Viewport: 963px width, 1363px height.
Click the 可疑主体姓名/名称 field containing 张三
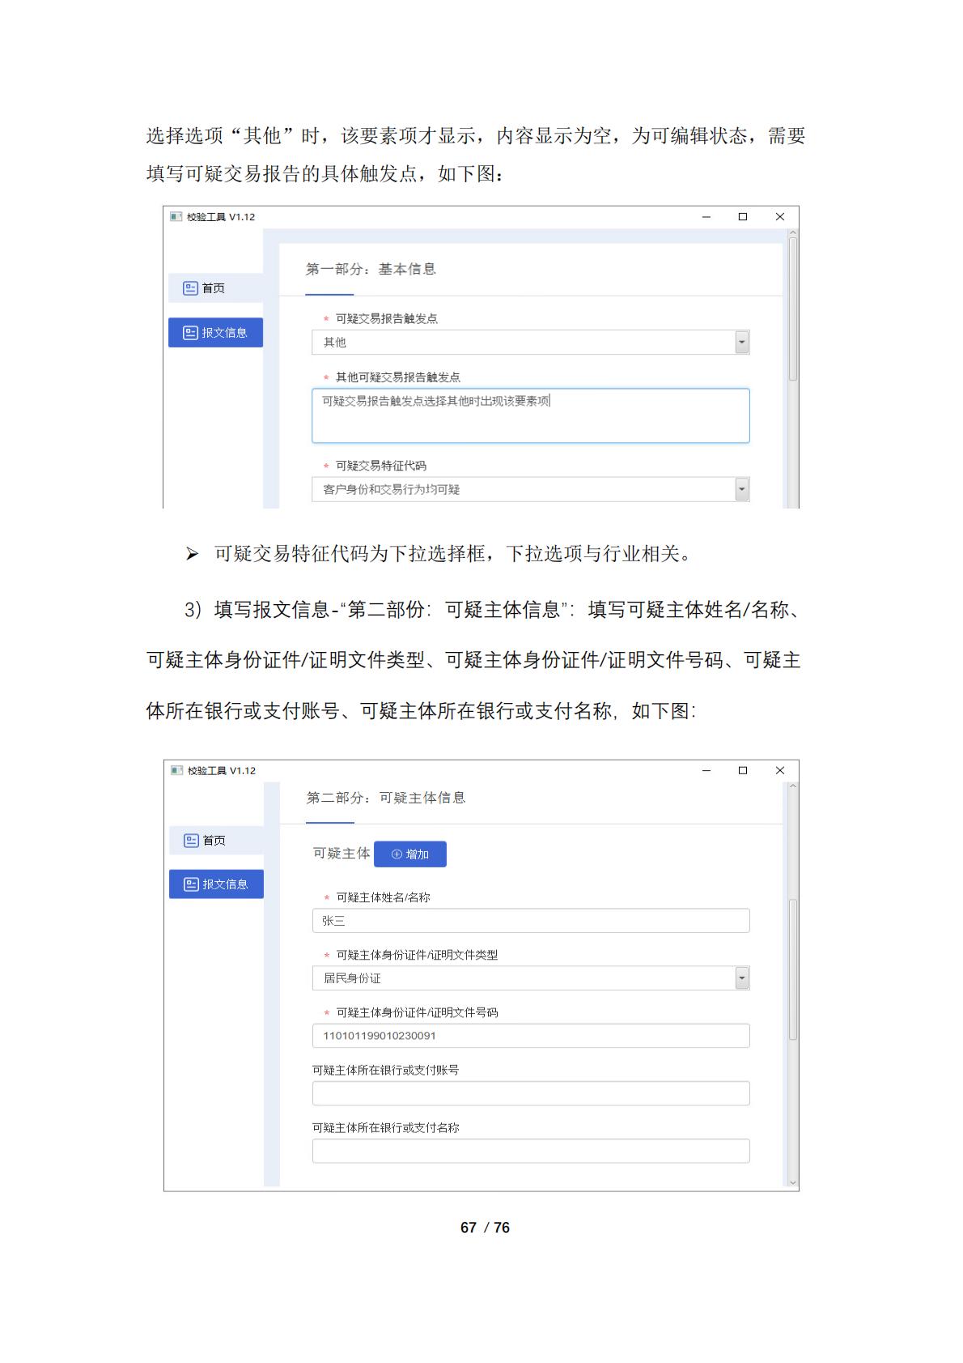(530, 921)
